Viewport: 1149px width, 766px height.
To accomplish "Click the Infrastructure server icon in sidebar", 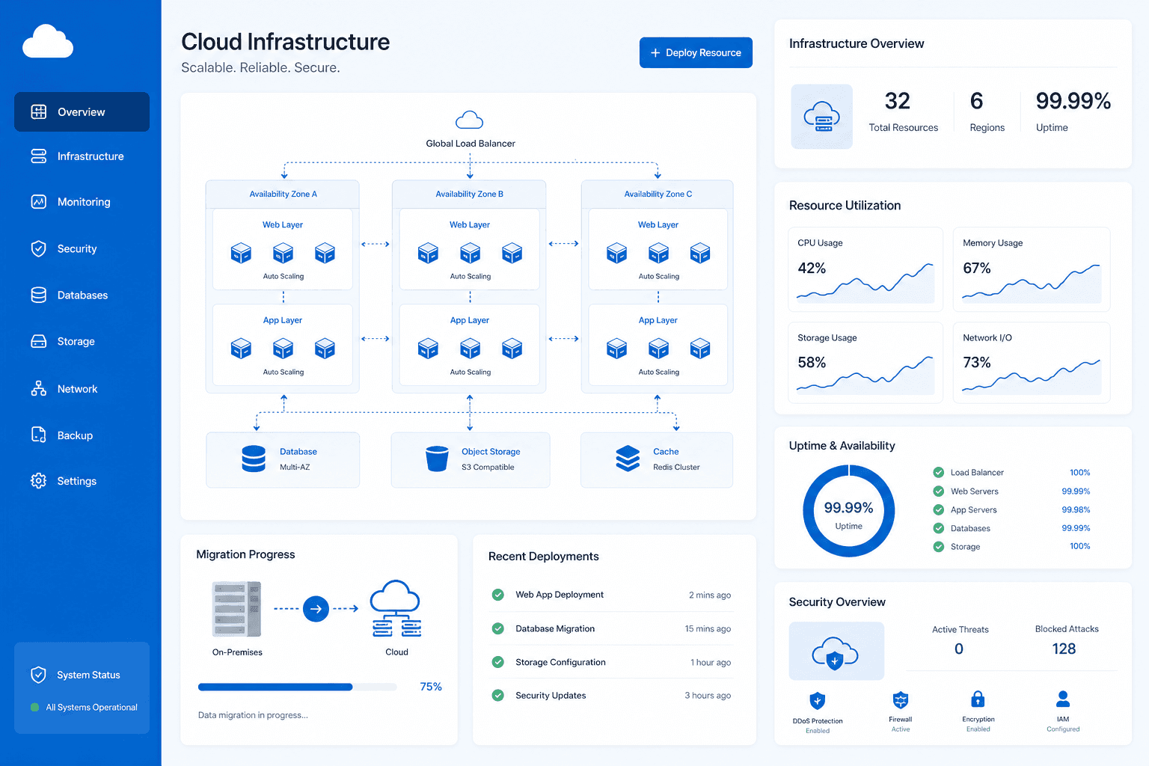I will point(38,156).
